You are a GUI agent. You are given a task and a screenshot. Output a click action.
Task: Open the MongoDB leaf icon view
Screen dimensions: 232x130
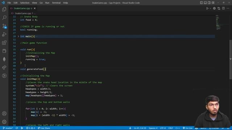[4, 59]
